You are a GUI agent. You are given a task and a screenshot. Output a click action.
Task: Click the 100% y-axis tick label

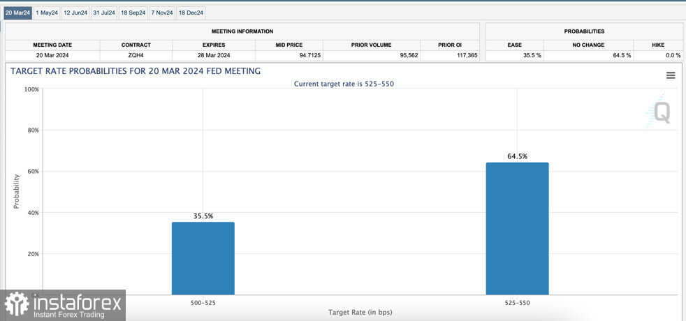(x=32, y=89)
